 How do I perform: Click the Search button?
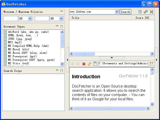pos(125,12)
